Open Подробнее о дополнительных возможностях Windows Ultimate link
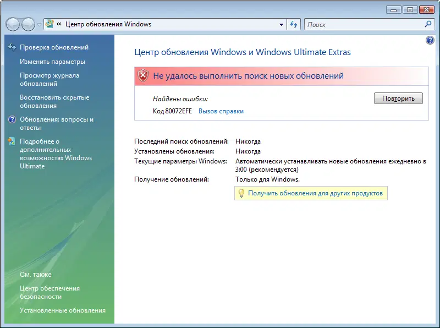Viewport: 440px width, 328px height. (56, 154)
